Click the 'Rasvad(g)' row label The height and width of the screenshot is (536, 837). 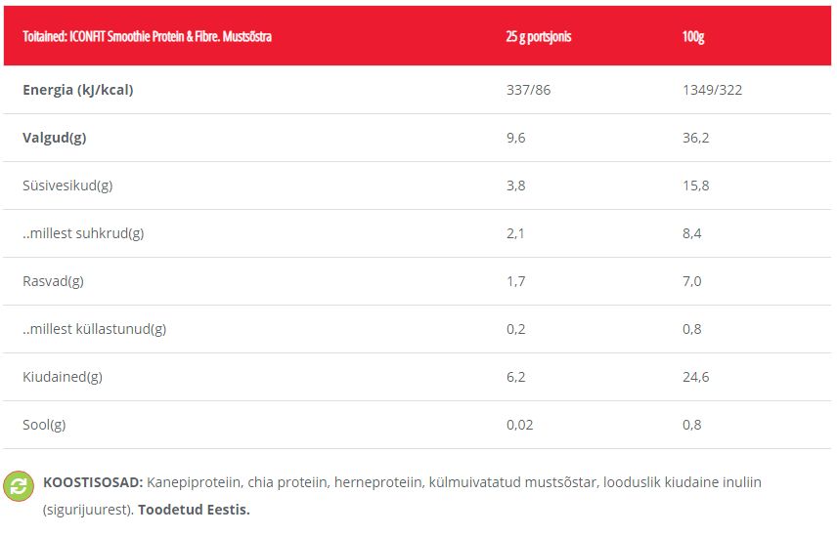tap(53, 281)
